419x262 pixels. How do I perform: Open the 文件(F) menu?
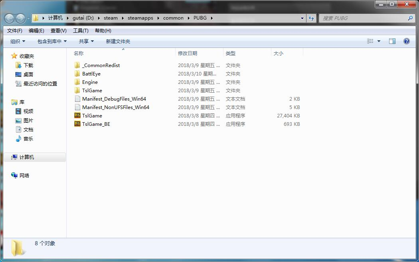[15, 31]
